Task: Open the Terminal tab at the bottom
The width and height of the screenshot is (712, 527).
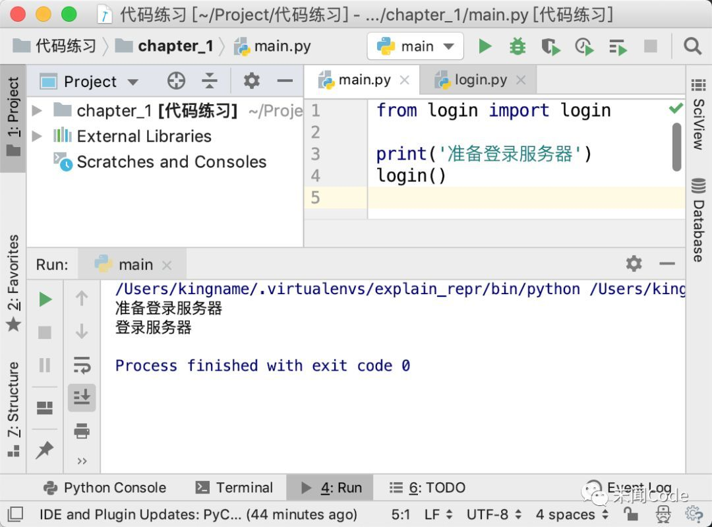Action: click(235, 487)
